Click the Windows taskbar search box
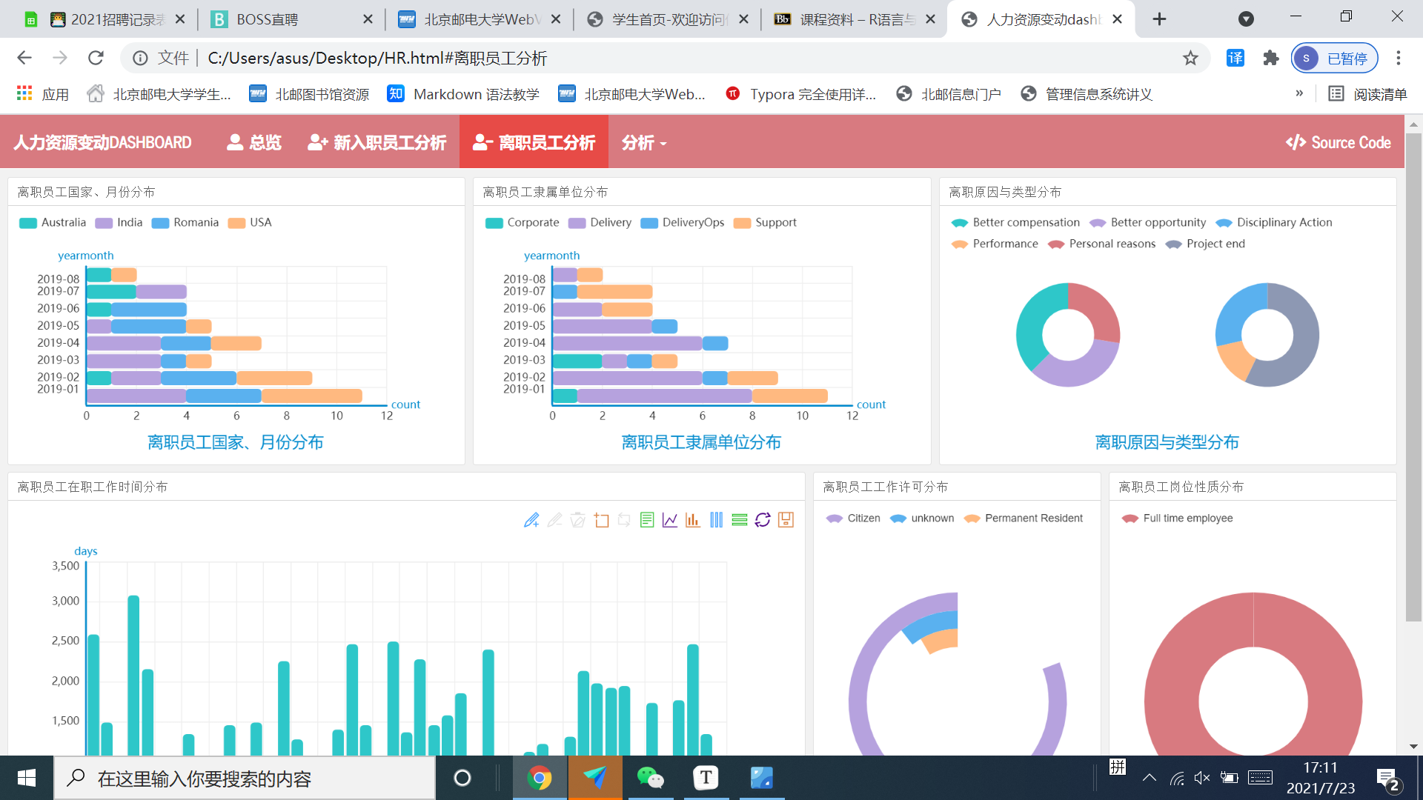Image resolution: width=1423 pixels, height=800 pixels. tap(245, 779)
